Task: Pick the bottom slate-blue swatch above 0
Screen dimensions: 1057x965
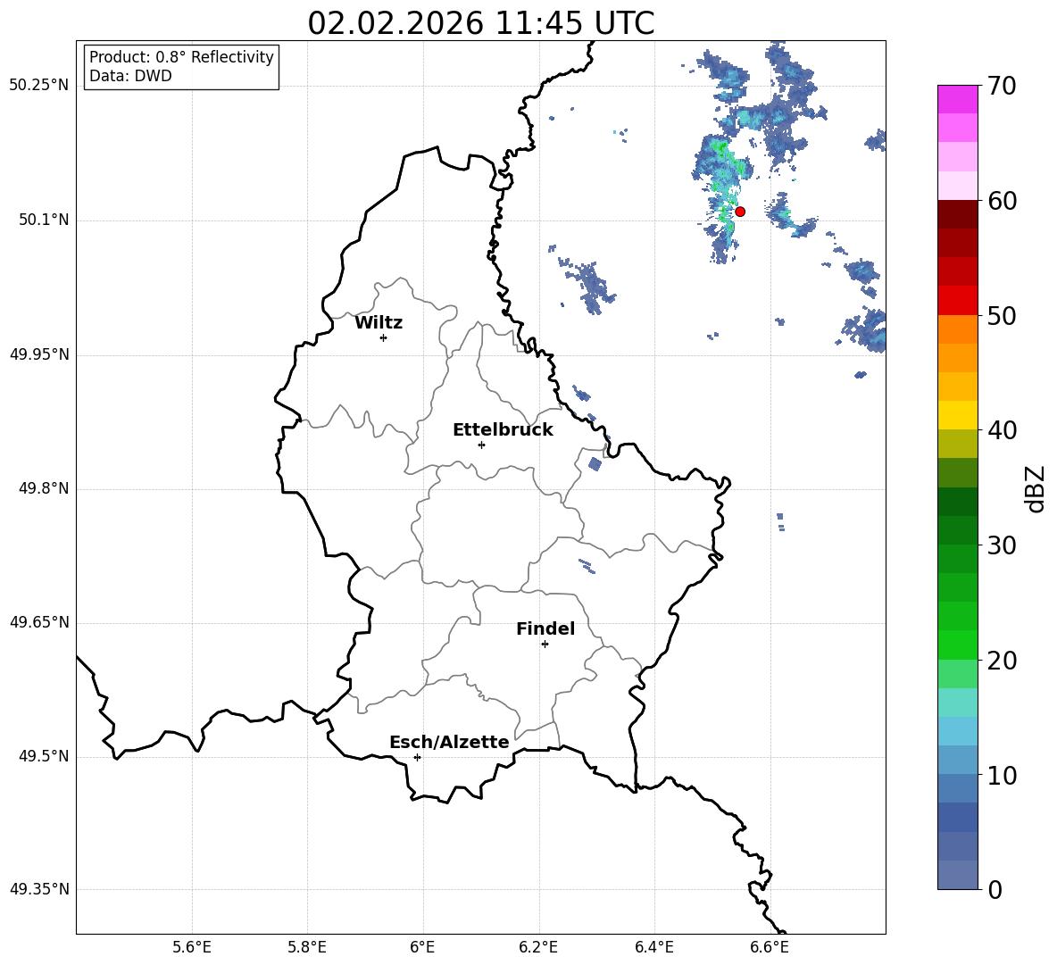Action: tap(957, 875)
